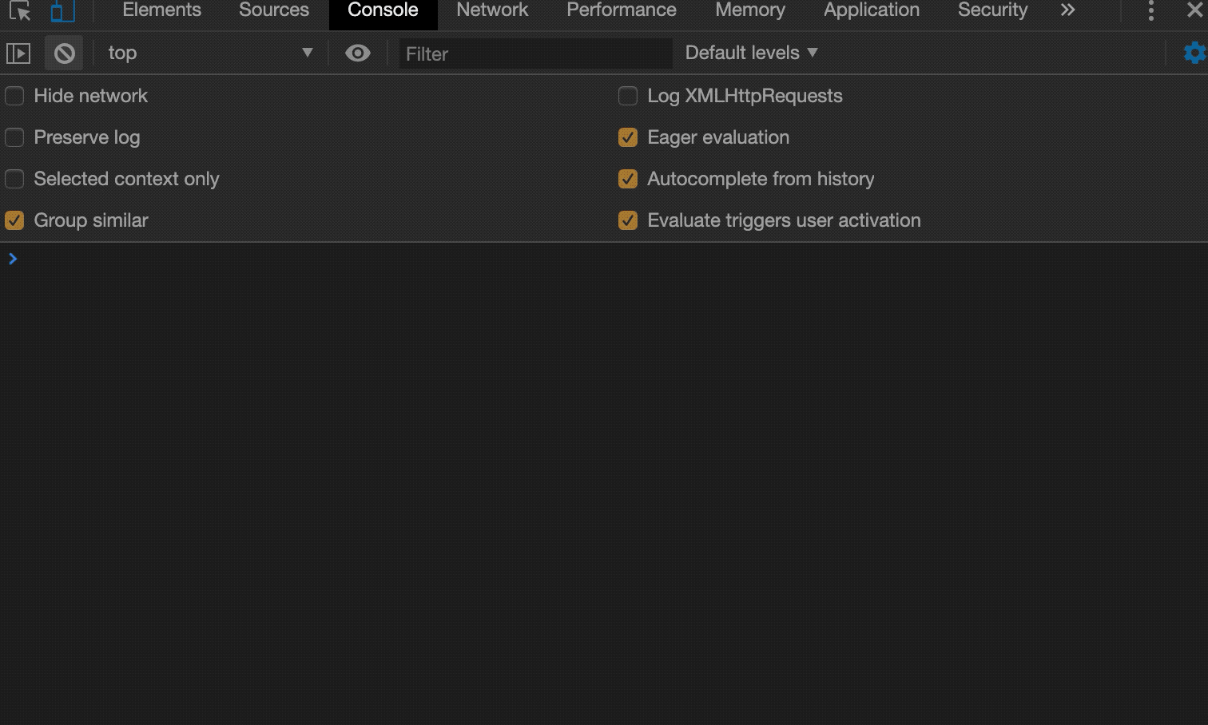Screen dimensions: 1208x725
Task: Switch to the Network tab
Action: click(492, 10)
